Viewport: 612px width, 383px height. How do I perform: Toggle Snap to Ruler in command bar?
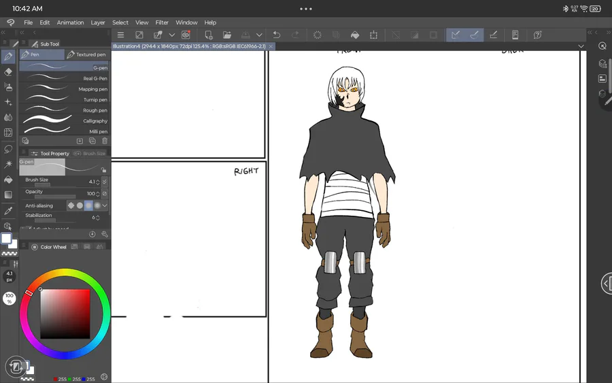[x=456, y=35]
